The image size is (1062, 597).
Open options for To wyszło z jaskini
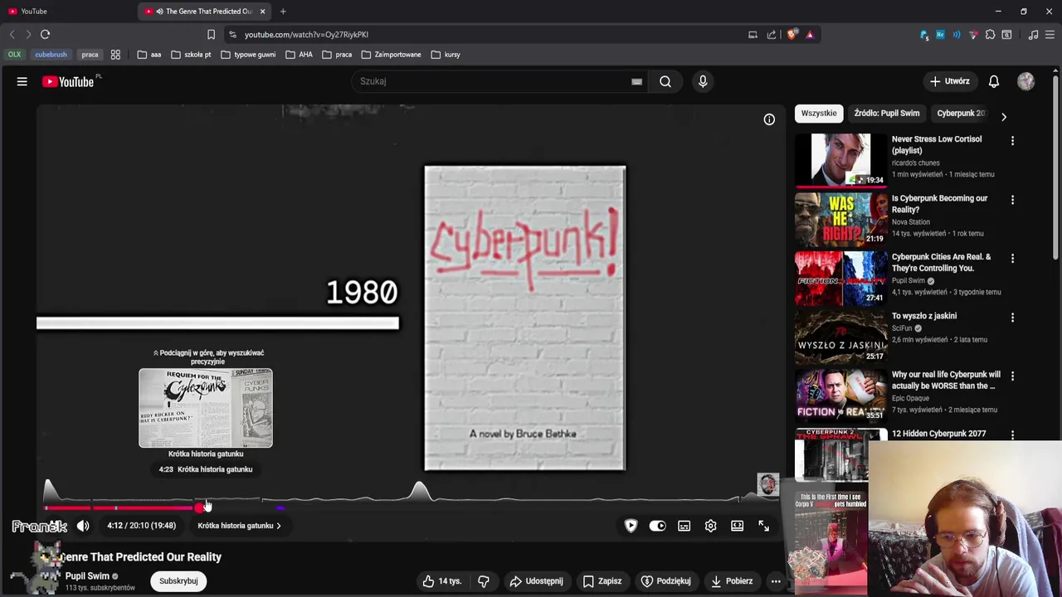1012,318
